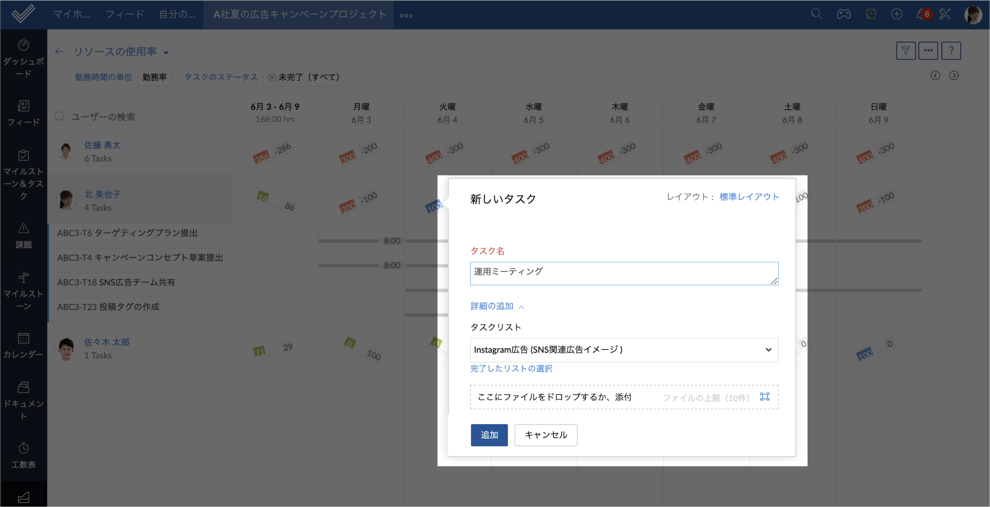This screenshot has width=990, height=507.
Task: Go to next week arrow
Action: coord(954,75)
